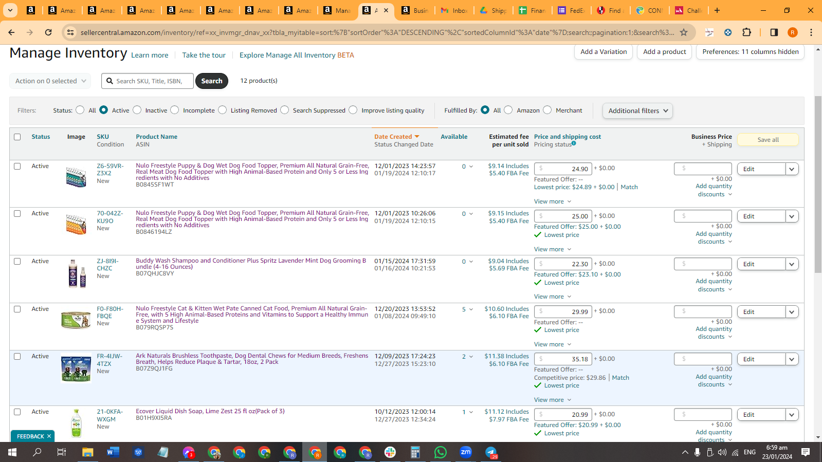Viewport: 822px width, 462px height.
Task: Expand View more for SKU 70-042Z-KU9O
Action: [x=553, y=249]
